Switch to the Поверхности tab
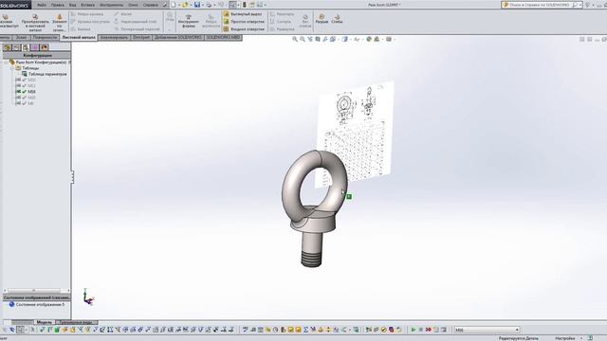The image size is (607, 341). click(45, 38)
